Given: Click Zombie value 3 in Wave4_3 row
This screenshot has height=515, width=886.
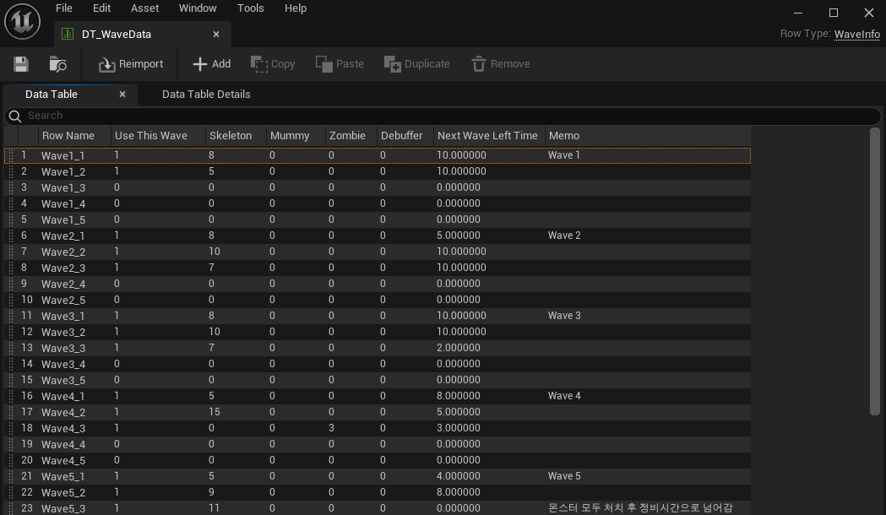Looking at the screenshot, I should point(331,428).
